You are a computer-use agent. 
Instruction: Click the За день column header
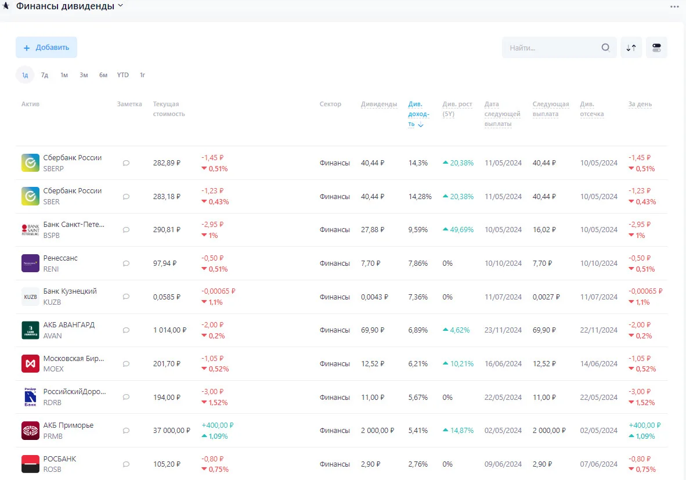click(640, 104)
